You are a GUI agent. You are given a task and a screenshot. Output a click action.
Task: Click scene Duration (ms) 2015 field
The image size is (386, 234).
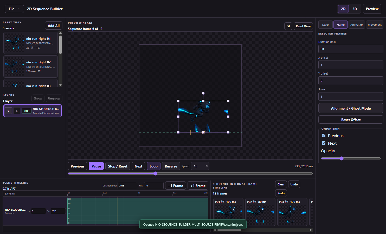(x=127, y=186)
